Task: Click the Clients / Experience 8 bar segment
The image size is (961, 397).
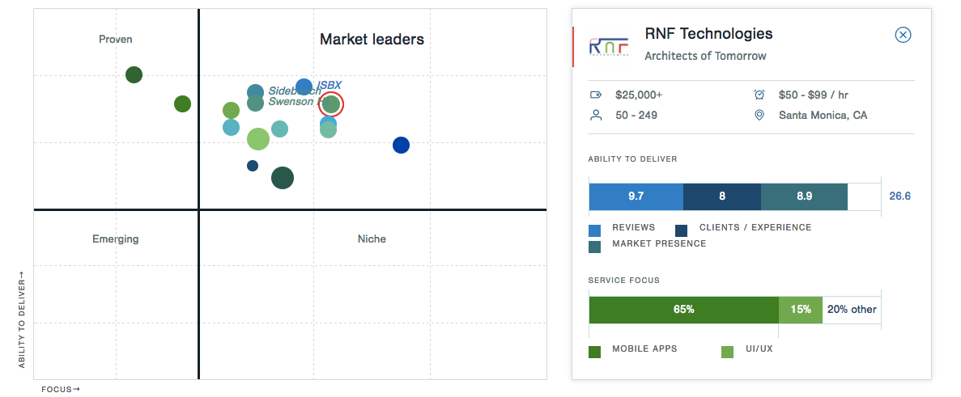Action: pos(722,196)
